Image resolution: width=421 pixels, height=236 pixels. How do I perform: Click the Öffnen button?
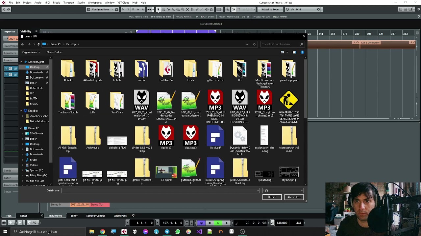[x=272, y=197]
